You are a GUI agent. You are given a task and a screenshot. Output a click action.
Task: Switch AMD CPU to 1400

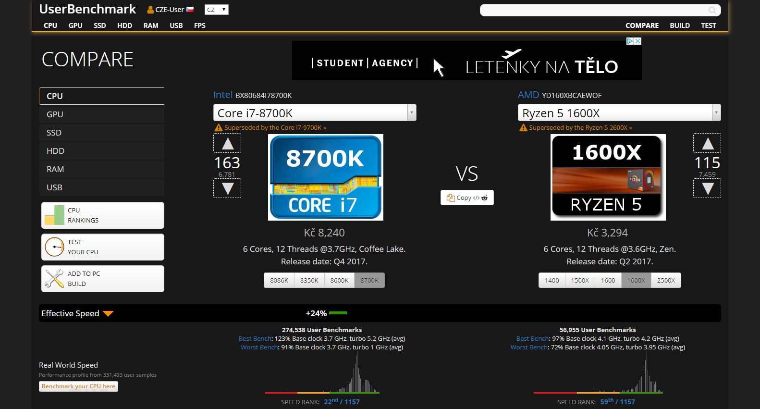pyautogui.click(x=552, y=280)
